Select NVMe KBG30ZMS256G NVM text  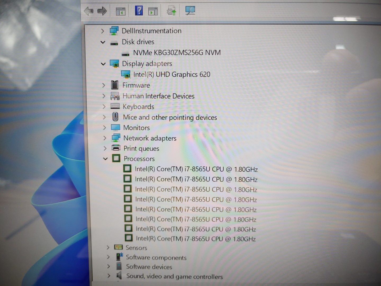click(177, 52)
